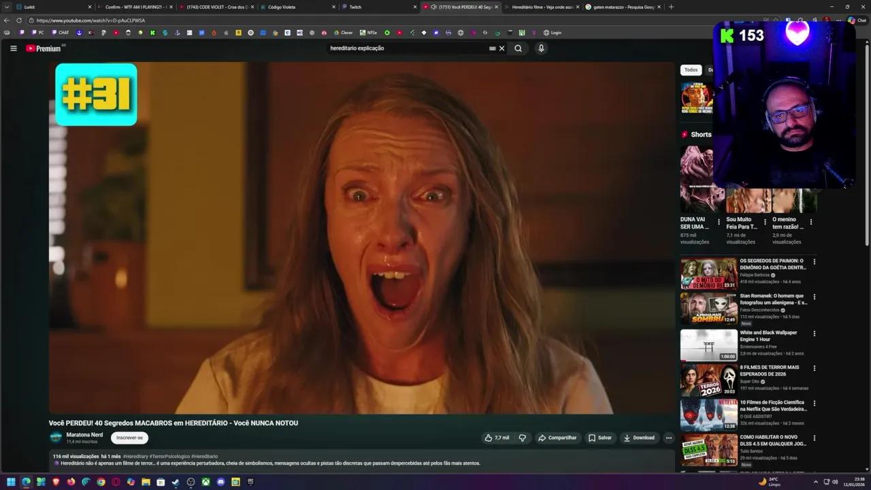Click the like thumbs-up icon on the video
The image size is (871, 490).
click(489, 438)
